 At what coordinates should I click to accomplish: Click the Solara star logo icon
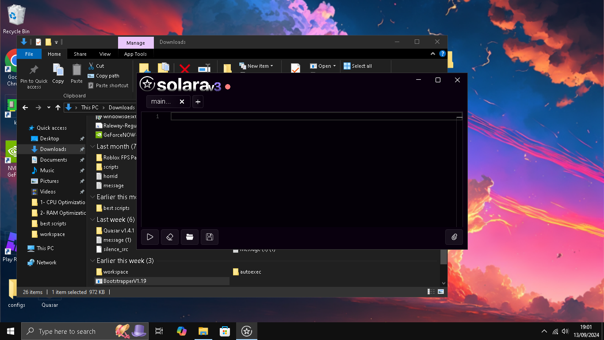click(147, 84)
